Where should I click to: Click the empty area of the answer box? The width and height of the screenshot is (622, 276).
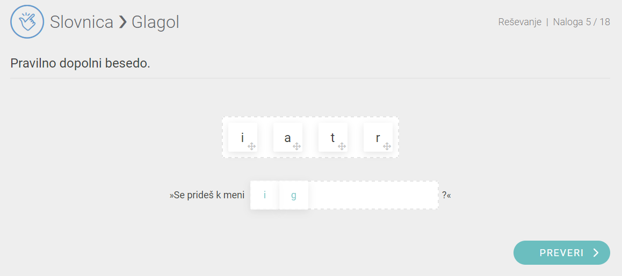pyautogui.click(x=373, y=195)
